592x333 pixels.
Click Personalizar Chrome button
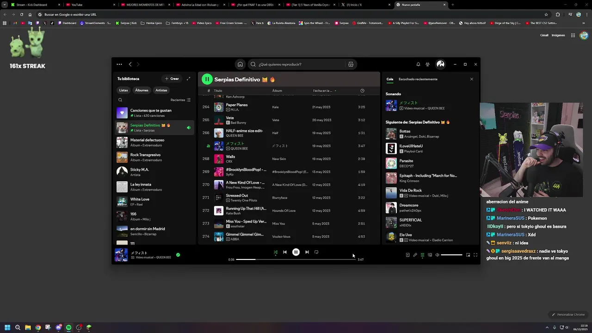tap(568, 314)
